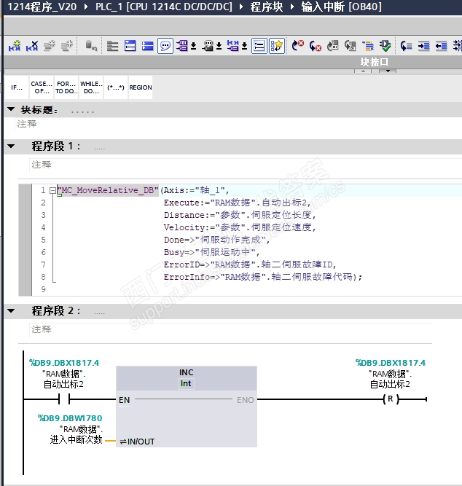
Task: Fold the MC_MoveRelative_DB call code block
Action: 52,190
